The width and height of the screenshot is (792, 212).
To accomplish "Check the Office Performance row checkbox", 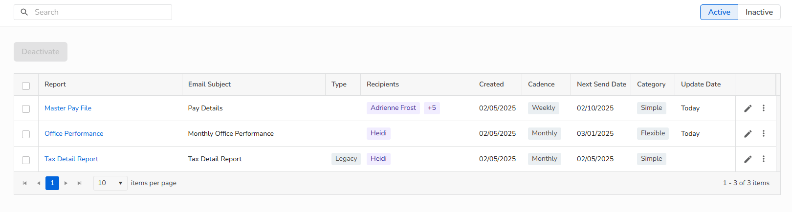I will pos(26,134).
